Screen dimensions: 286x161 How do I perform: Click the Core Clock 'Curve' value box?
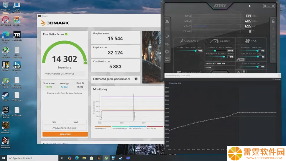(x=230, y=51)
